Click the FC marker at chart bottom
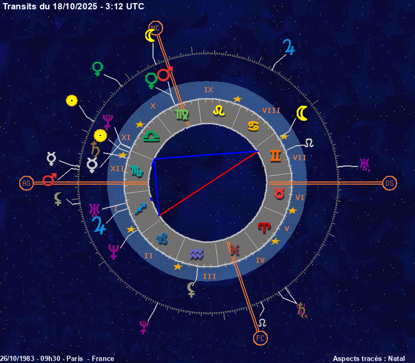The image size is (415, 363). pos(260,339)
